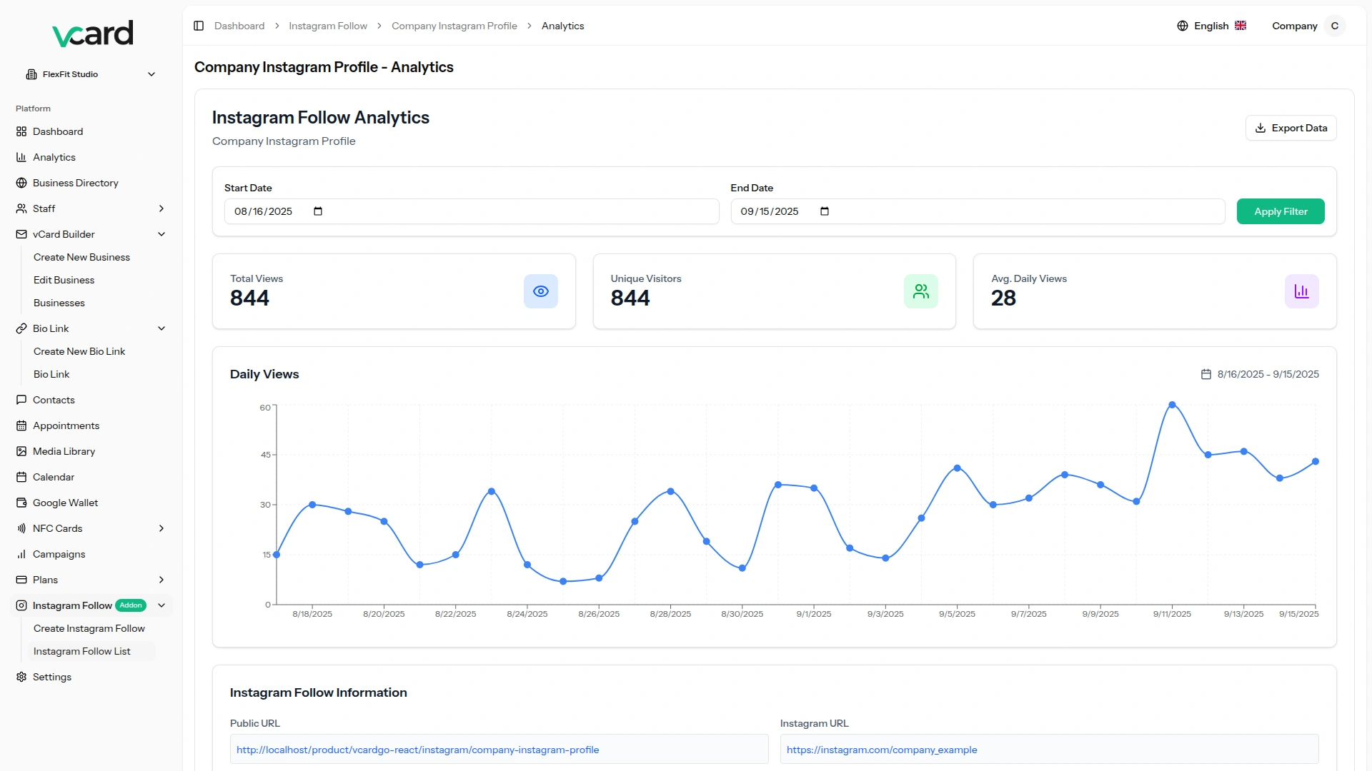Expand the Staff submenu chevron
1372x771 pixels.
[x=161, y=208]
